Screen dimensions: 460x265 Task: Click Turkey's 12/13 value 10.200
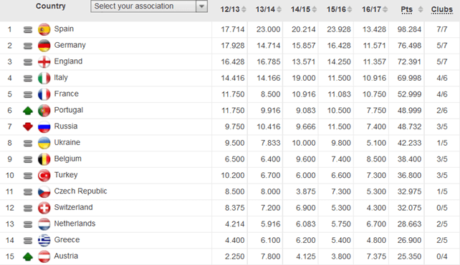click(233, 176)
